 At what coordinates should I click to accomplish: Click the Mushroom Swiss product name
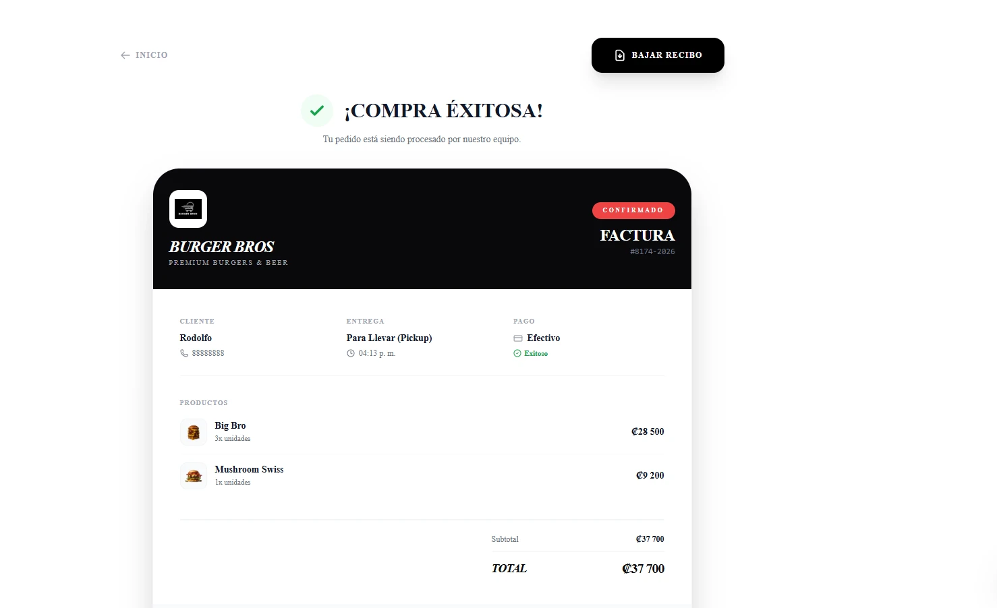pyautogui.click(x=249, y=469)
